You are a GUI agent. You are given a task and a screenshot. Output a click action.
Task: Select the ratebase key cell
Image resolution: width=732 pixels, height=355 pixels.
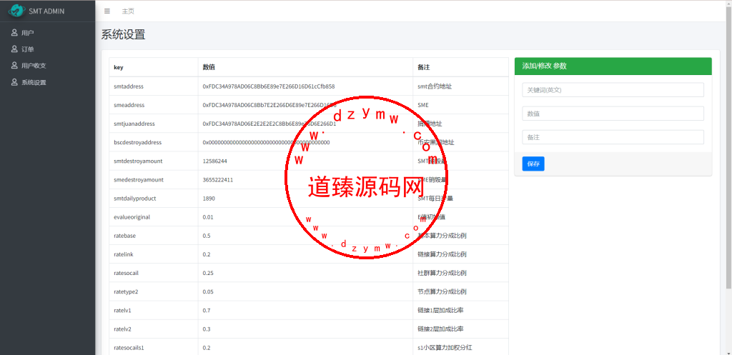coord(154,236)
